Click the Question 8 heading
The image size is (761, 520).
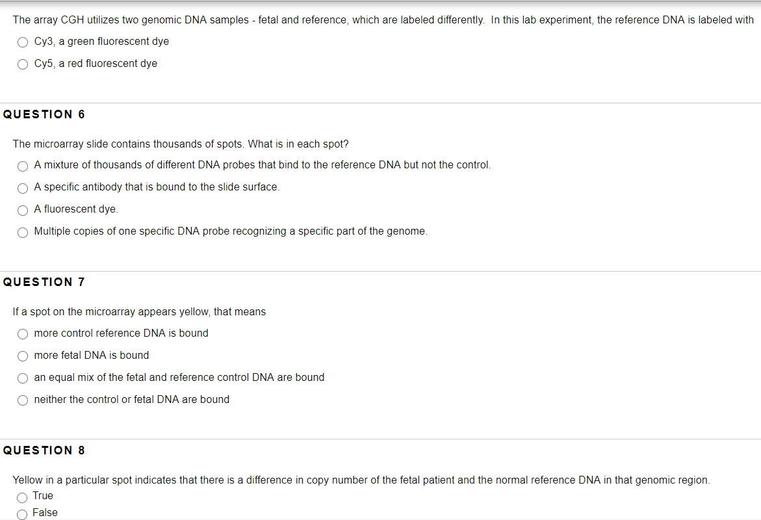click(44, 450)
